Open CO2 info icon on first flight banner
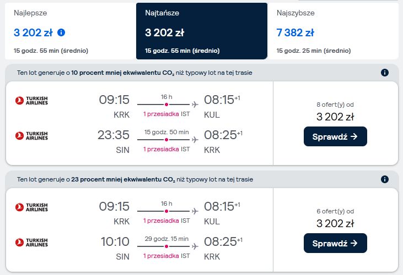This screenshot has height=275, width=403. coord(384,73)
